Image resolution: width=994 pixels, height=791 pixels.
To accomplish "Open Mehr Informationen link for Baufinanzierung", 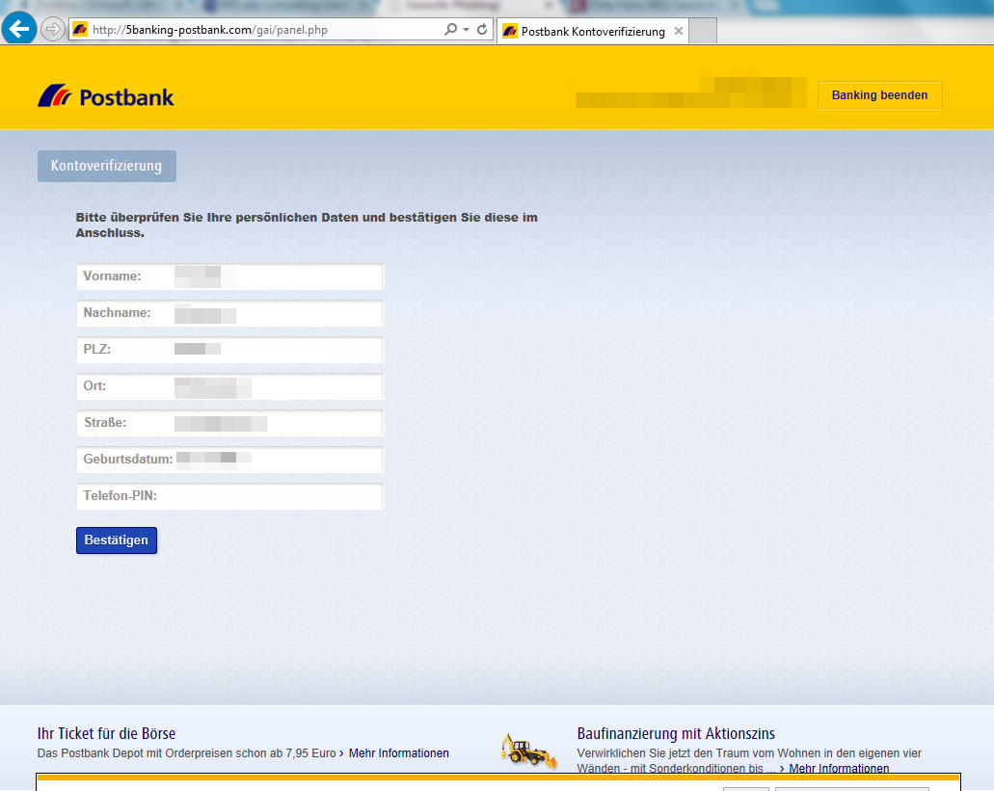I will [839, 768].
